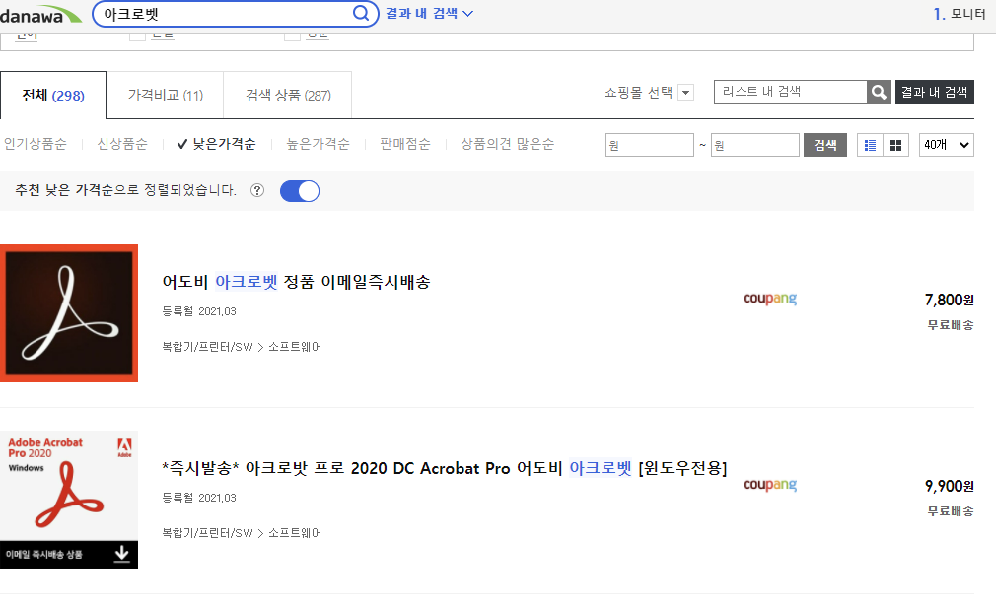Click the 1. 모니터 ranking link
996x606 pixels.
click(960, 14)
